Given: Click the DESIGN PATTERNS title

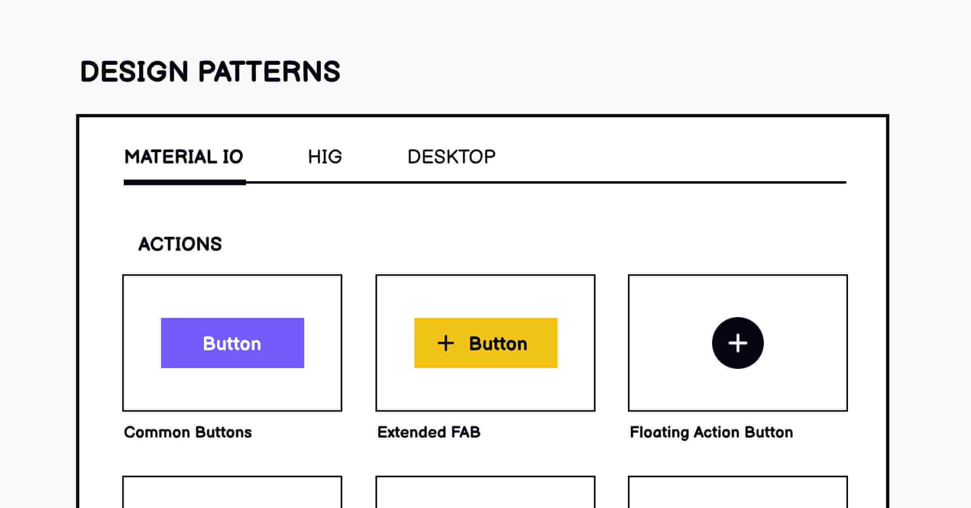Looking at the screenshot, I should [x=210, y=71].
